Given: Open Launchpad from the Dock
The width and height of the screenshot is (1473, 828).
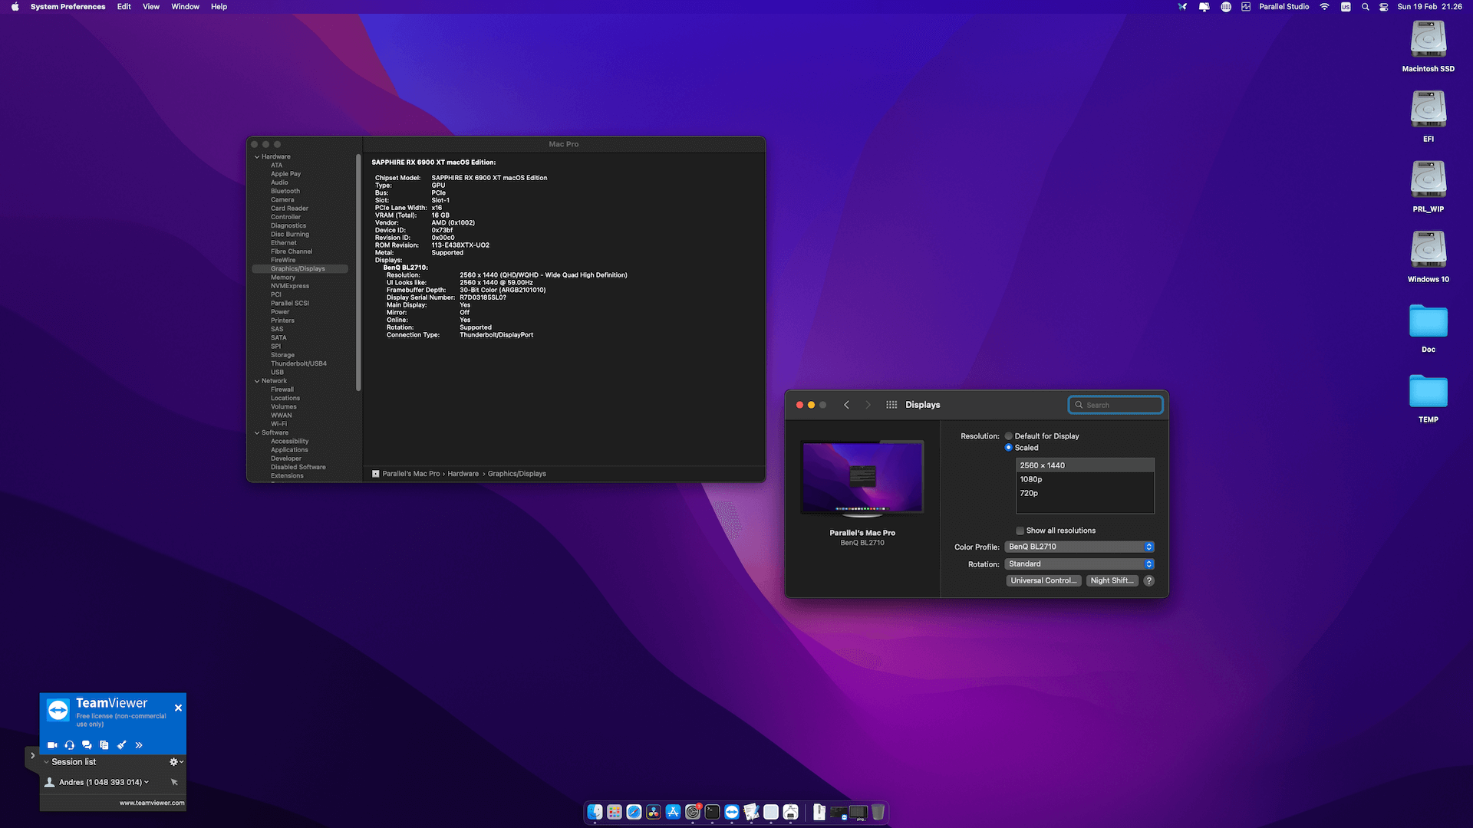Looking at the screenshot, I should click(615, 812).
